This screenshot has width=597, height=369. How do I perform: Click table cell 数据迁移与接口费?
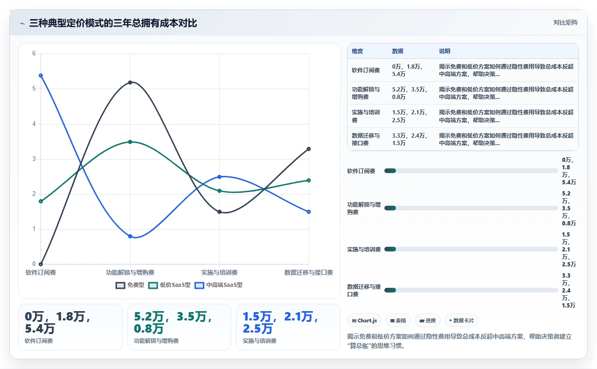point(367,139)
